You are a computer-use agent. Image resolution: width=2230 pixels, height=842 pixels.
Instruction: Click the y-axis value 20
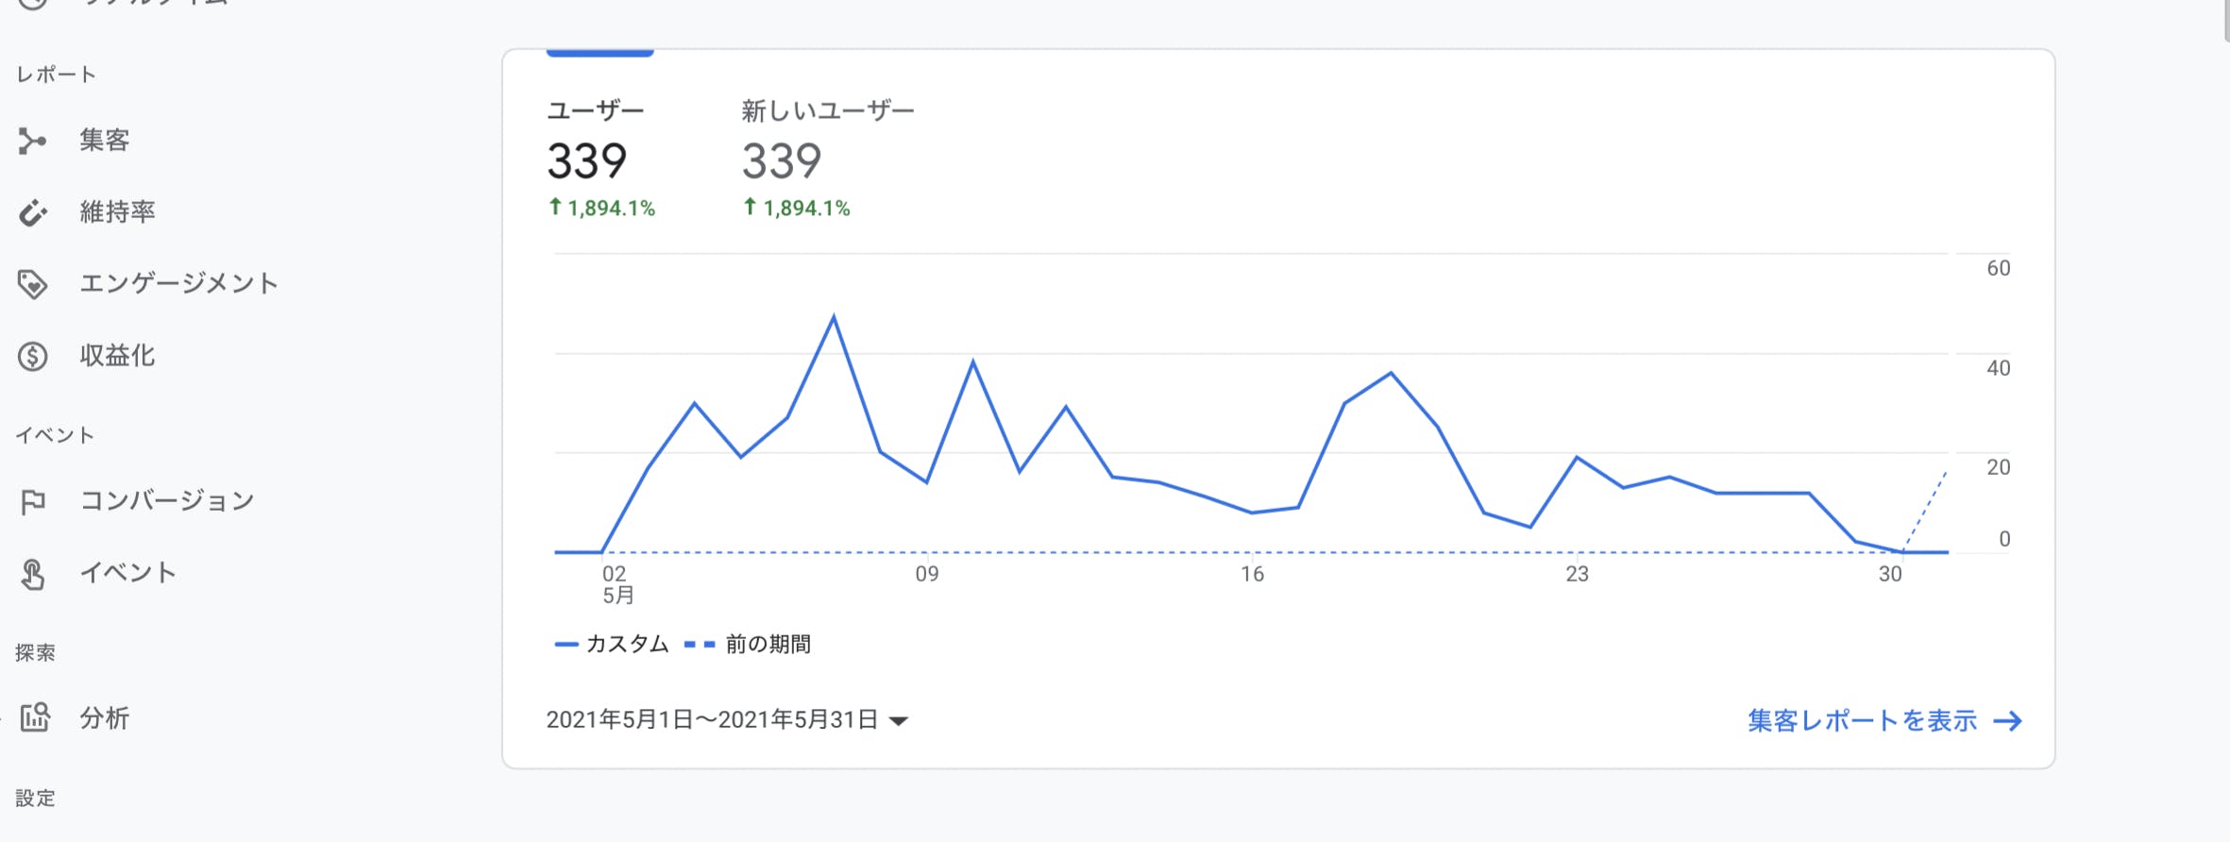(x=1999, y=467)
